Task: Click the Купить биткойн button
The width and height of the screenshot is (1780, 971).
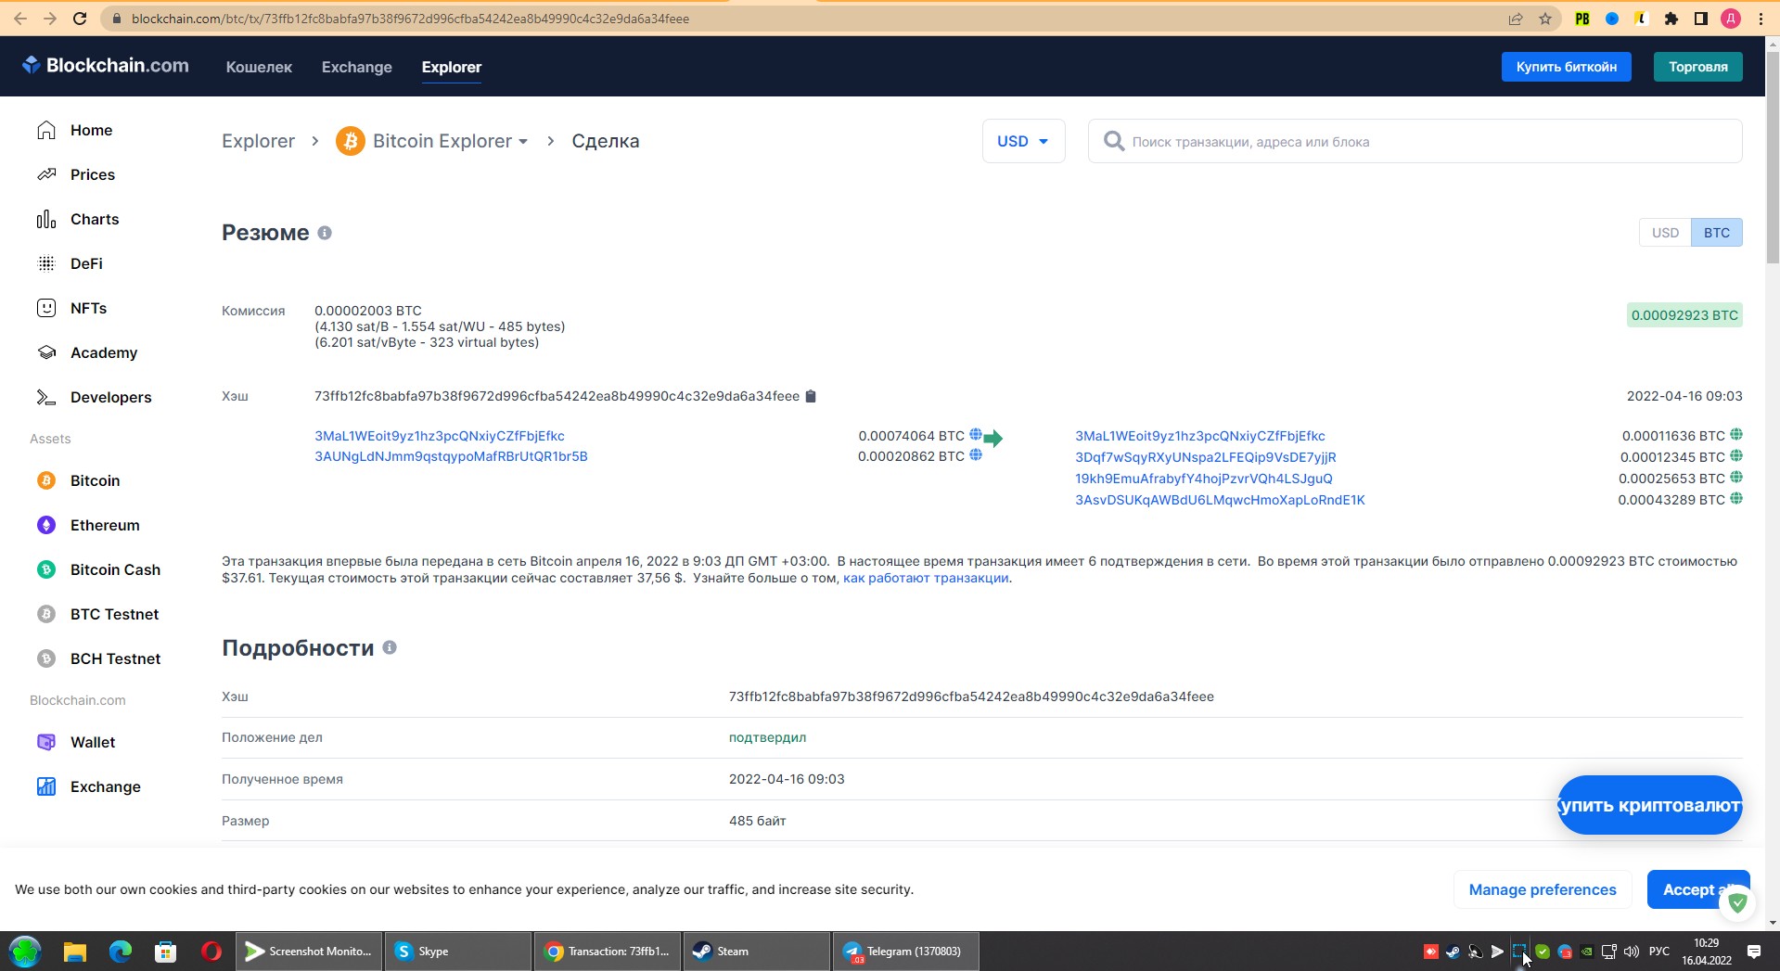Action: coord(1567,67)
